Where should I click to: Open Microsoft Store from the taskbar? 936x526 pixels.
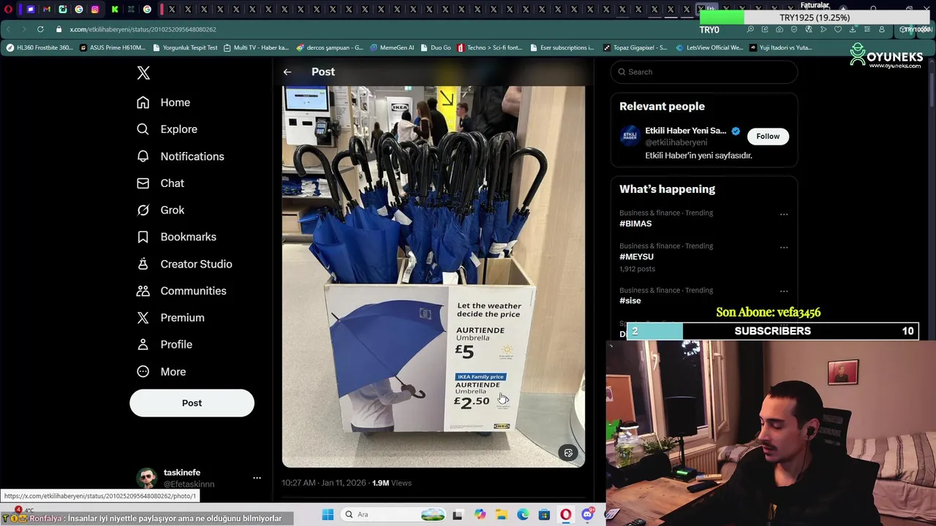coord(544,515)
